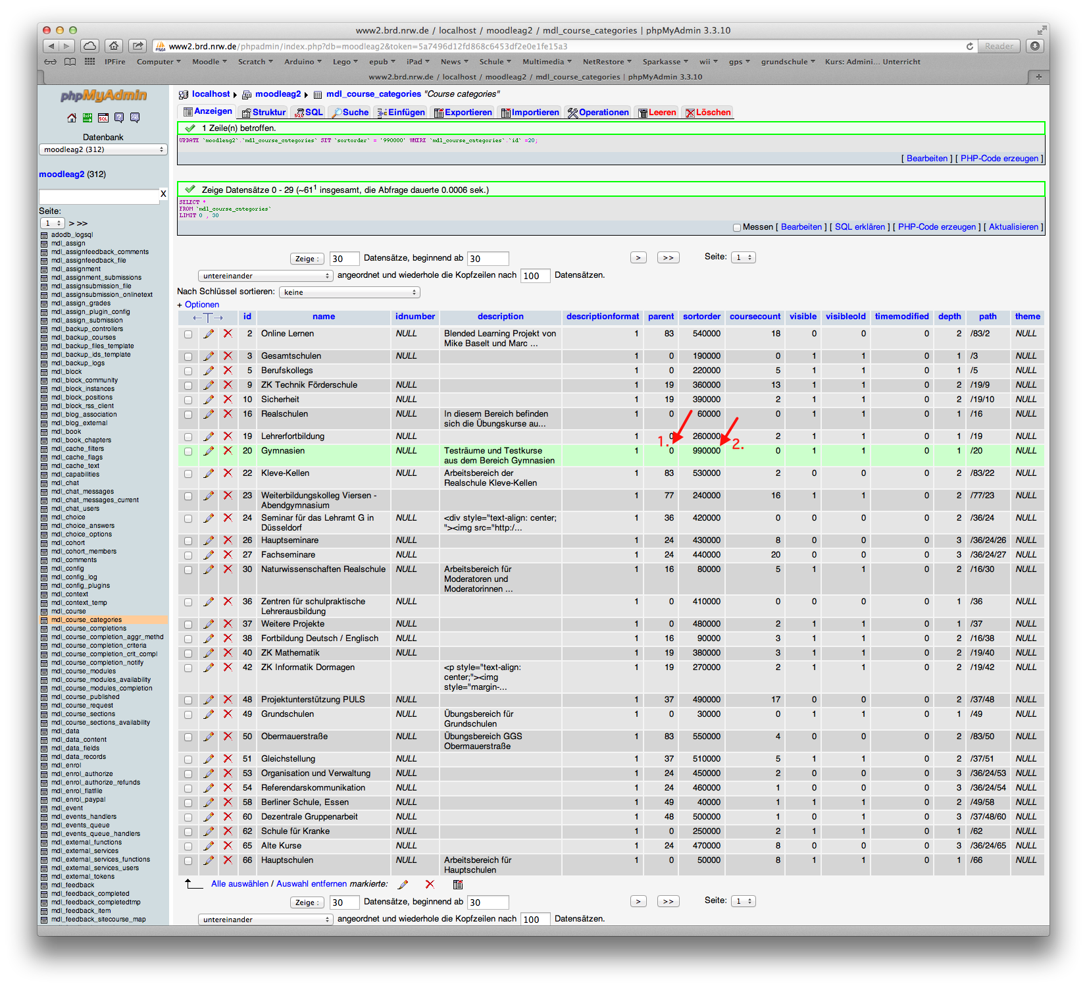
Task: Select checkbox for Berufskollegs row
Action: point(188,371)
